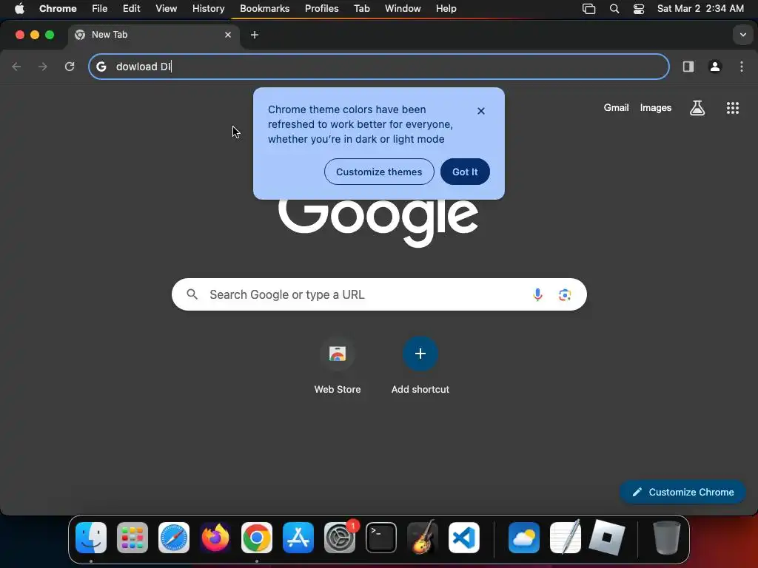Open the three-dot Chrome menu

coord(742,67)
